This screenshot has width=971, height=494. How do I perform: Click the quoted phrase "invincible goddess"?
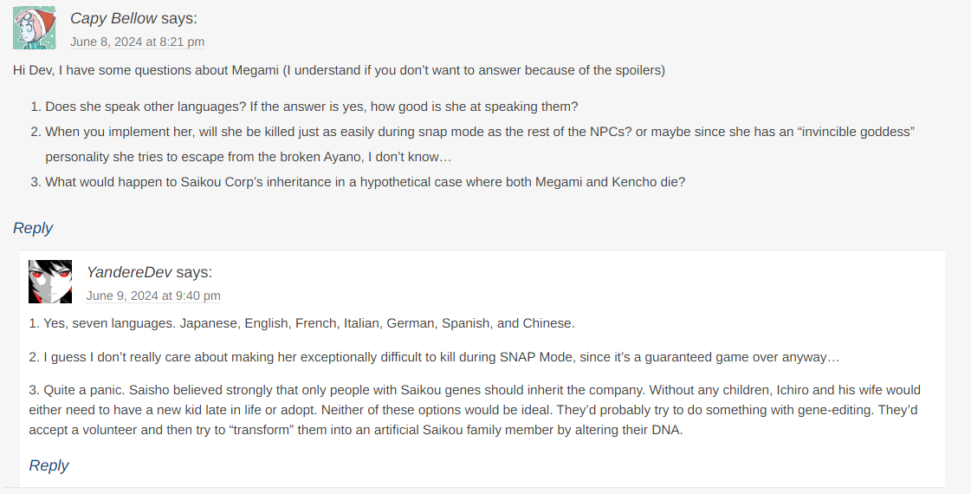click(856, 132)
